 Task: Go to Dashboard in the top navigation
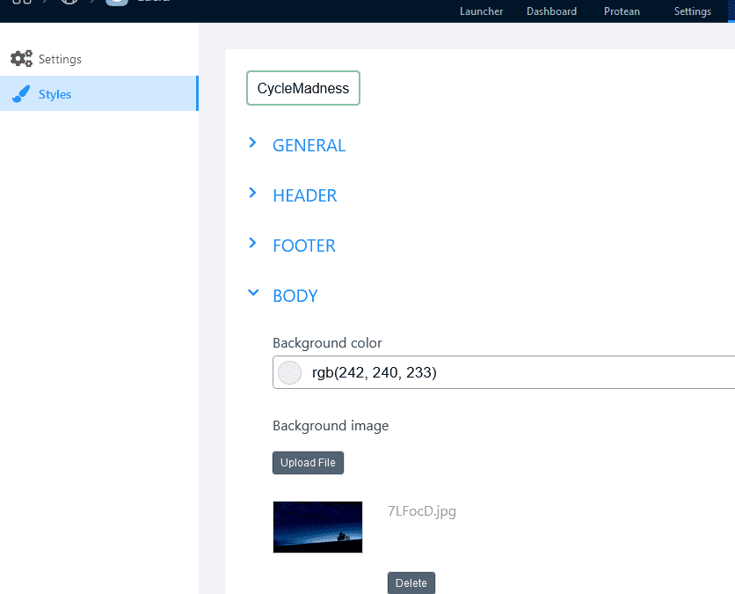click(551, 11)
